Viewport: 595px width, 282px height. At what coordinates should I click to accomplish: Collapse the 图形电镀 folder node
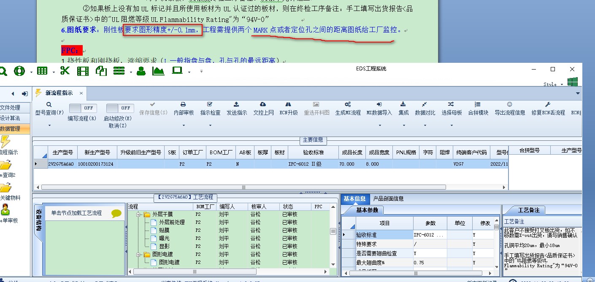point(138,254)
